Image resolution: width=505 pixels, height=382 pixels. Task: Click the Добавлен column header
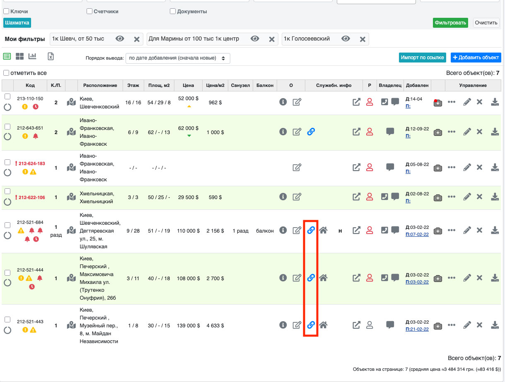coord(417,85)
